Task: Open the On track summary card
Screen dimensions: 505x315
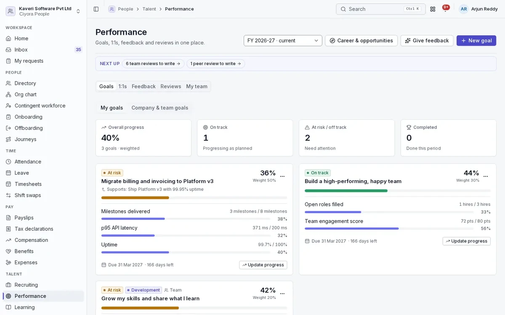Action: pos(245,138)
